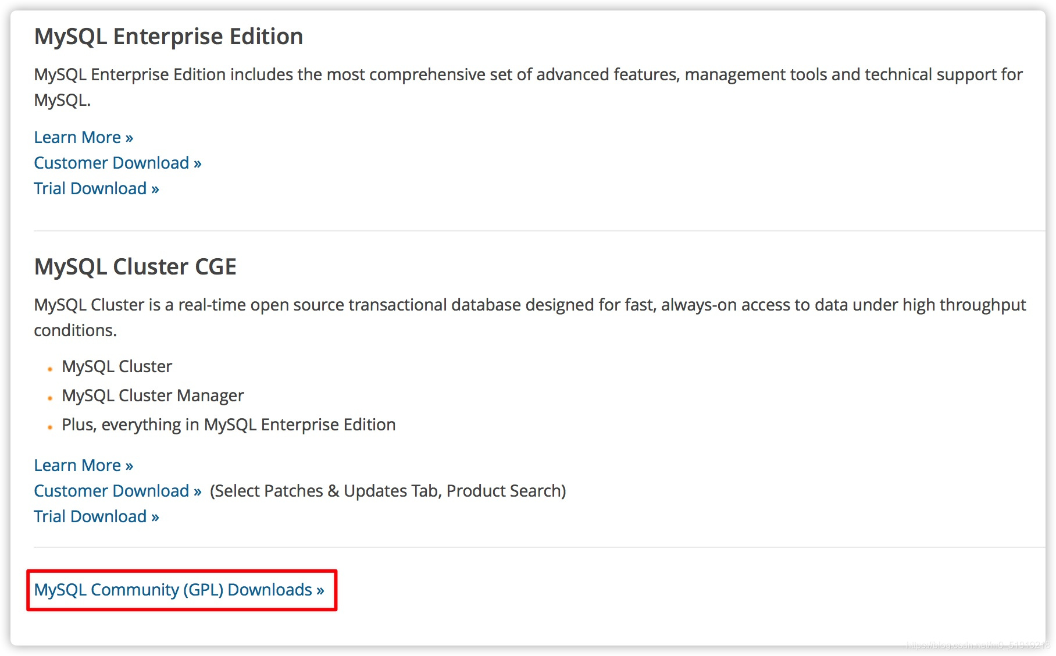Click the '(Select Patches & Updates Tab, Product Search)' note
The height and width of the screenshot is (656, 1056).
tap(388, 491)
